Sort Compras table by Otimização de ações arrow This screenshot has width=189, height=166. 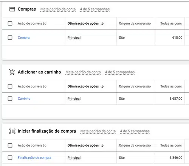point(102,23)
